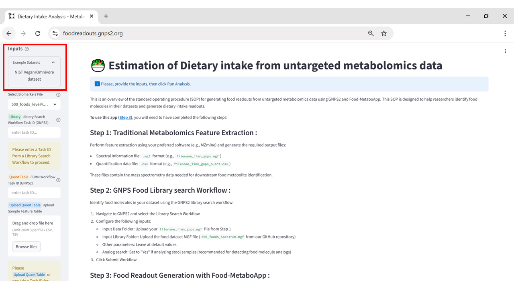Reload the foodreadouts page
The image size is (514, 289).
[x=38, y=34]
